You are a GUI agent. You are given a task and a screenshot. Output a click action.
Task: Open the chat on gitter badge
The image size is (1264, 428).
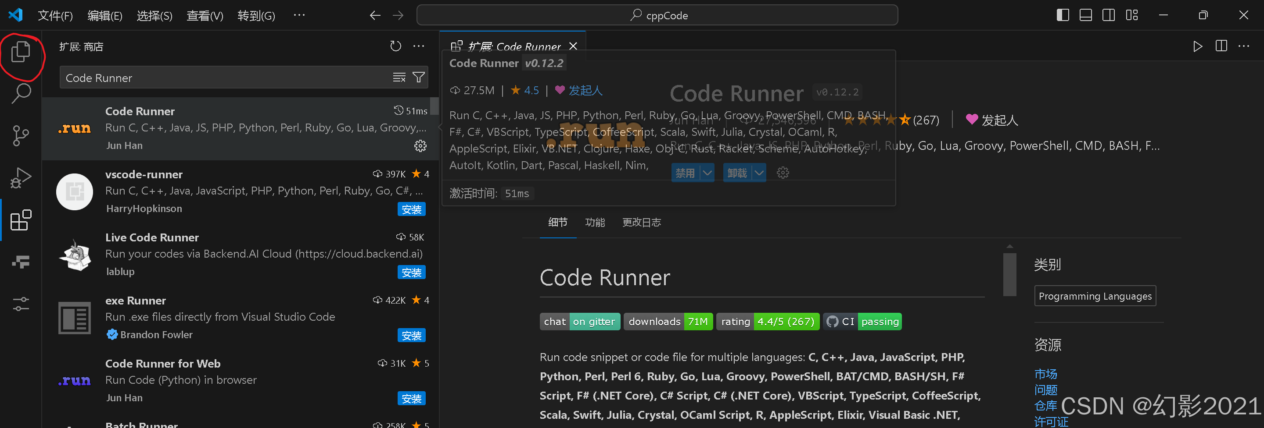tap(580, 322)
